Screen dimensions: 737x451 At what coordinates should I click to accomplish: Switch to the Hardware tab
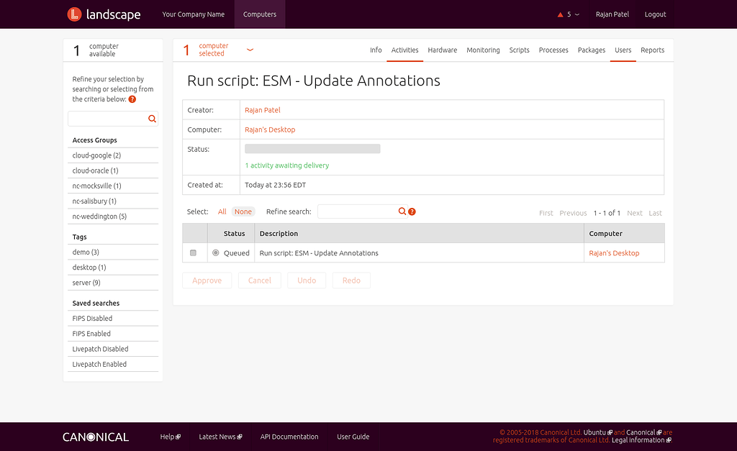coord(443,50)
